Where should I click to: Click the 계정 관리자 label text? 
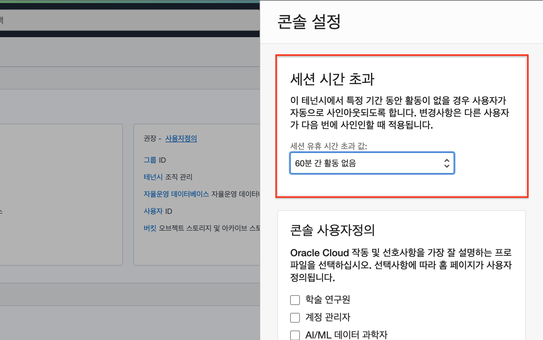pyautogui.click(x=328, y=317)
